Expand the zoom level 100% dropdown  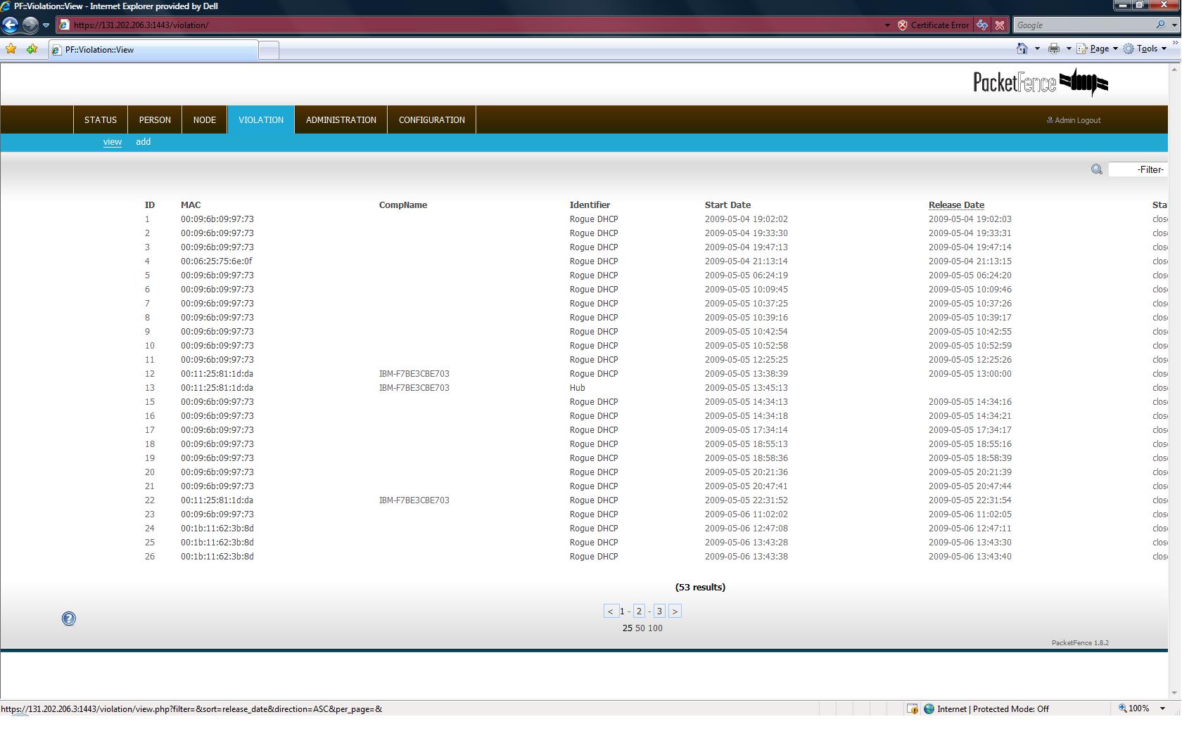tap(1162, 708)
